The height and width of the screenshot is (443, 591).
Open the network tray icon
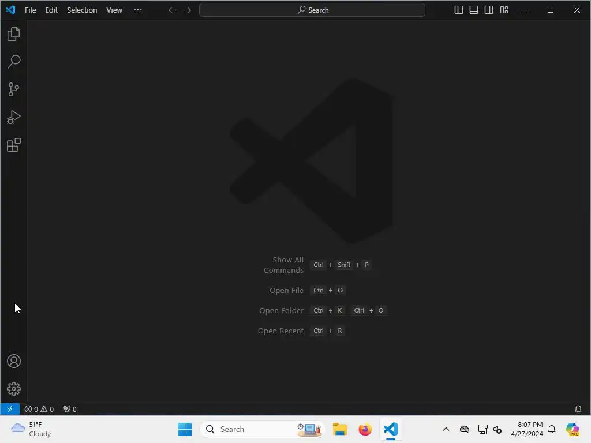[483, 429]
